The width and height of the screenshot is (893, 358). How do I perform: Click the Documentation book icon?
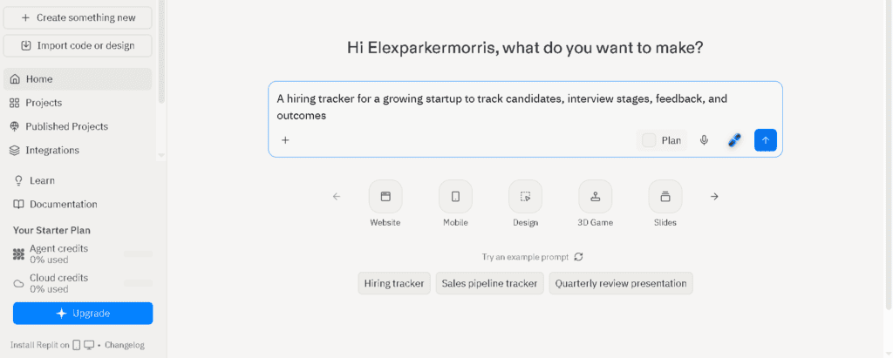(19, 205)
